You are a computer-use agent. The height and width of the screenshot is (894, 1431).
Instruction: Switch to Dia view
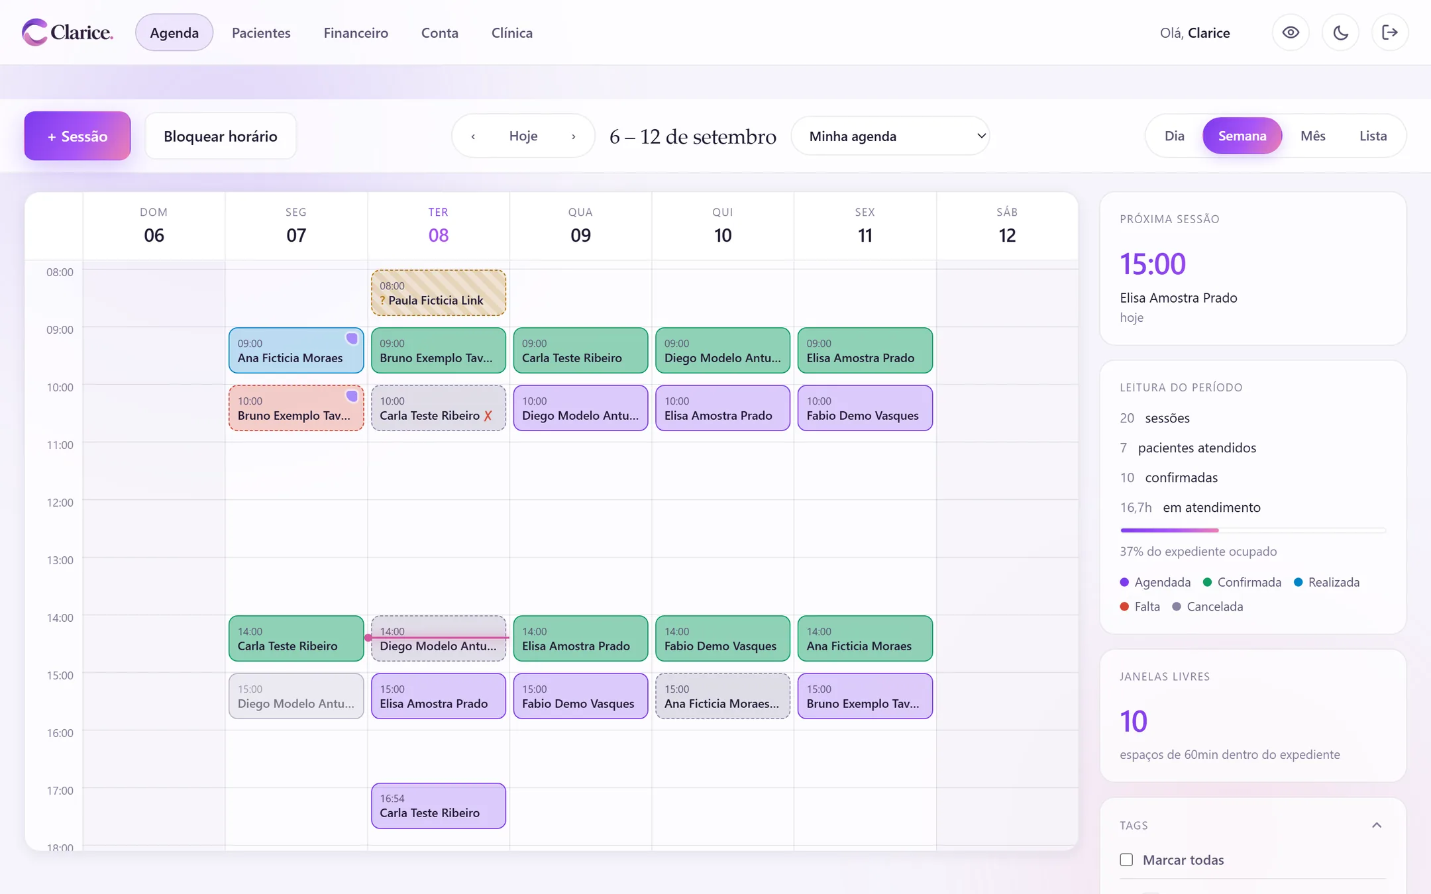click(1175, 136)
